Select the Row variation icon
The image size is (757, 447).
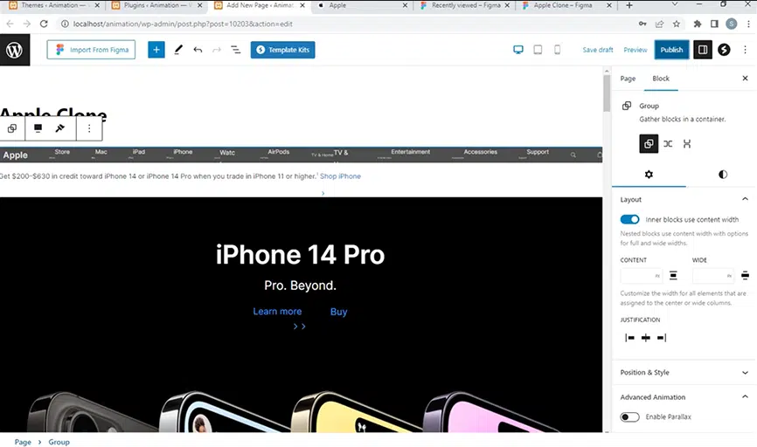[x=668, y=144]
